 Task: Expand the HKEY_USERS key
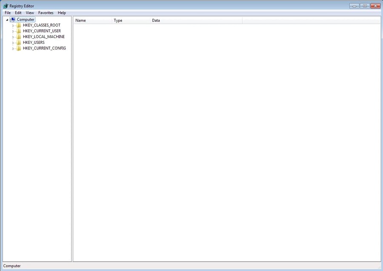point(13,43)
